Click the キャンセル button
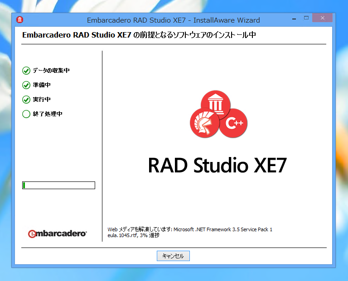Screen dimensions: 348x281 click(173, 256)
